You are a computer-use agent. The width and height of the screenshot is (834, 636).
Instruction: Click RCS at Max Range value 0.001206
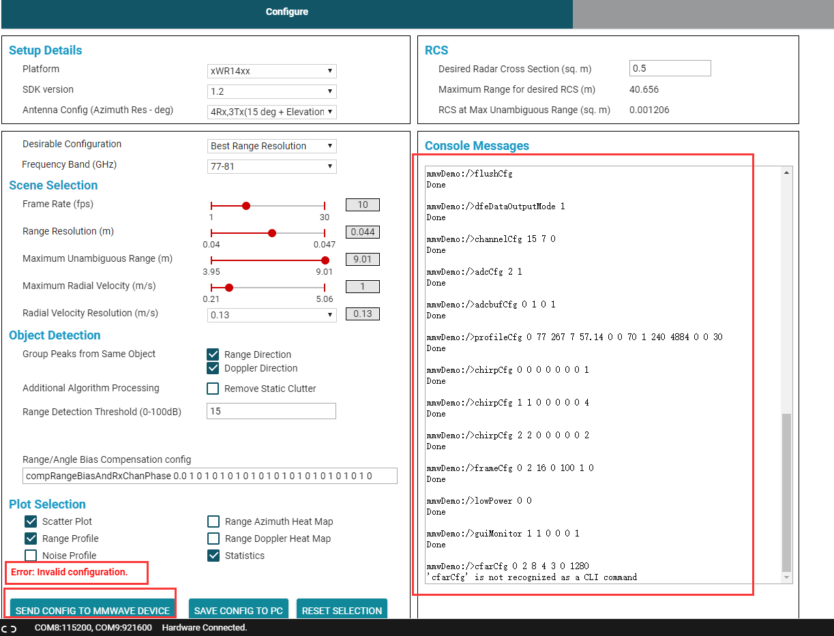(x=650, y=110)
